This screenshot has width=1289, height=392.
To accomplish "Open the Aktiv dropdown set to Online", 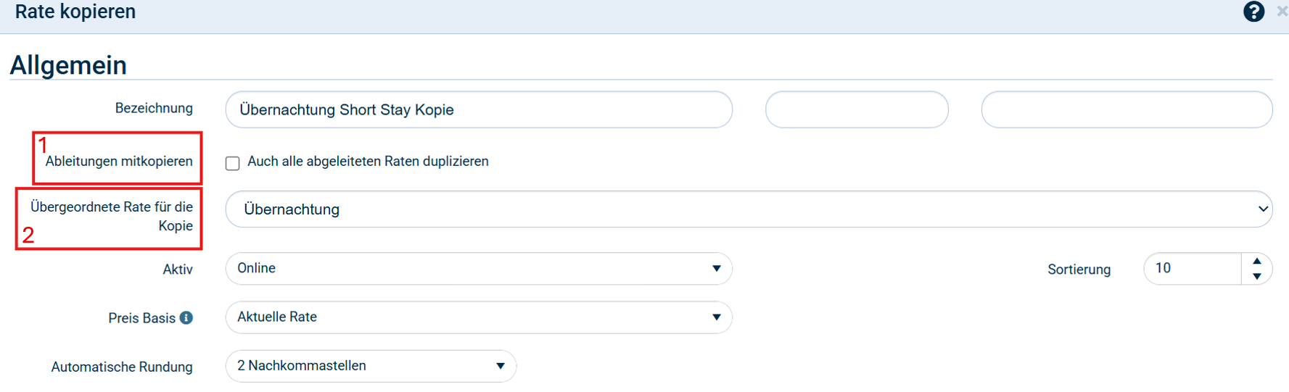I will 479,269.
